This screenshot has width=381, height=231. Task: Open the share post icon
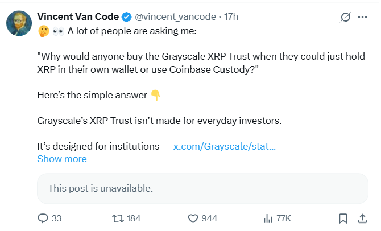[362, 218]
